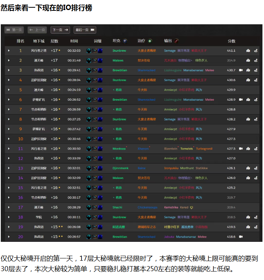264x280 pixels.
Task: Click the video camera icon in rank 20 row
Action: point(241,237)
